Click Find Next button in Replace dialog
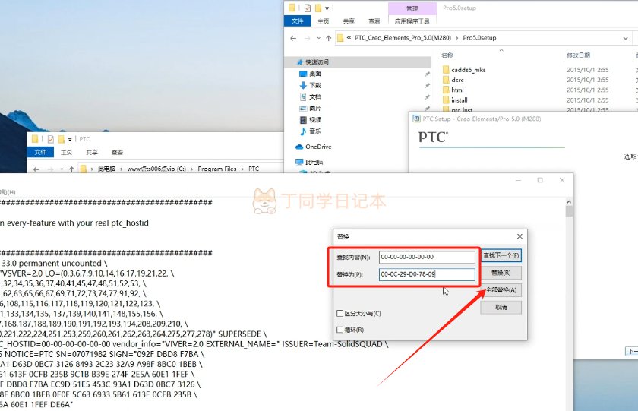This screenshot has height=411, width=638. [x=501, y=255]
